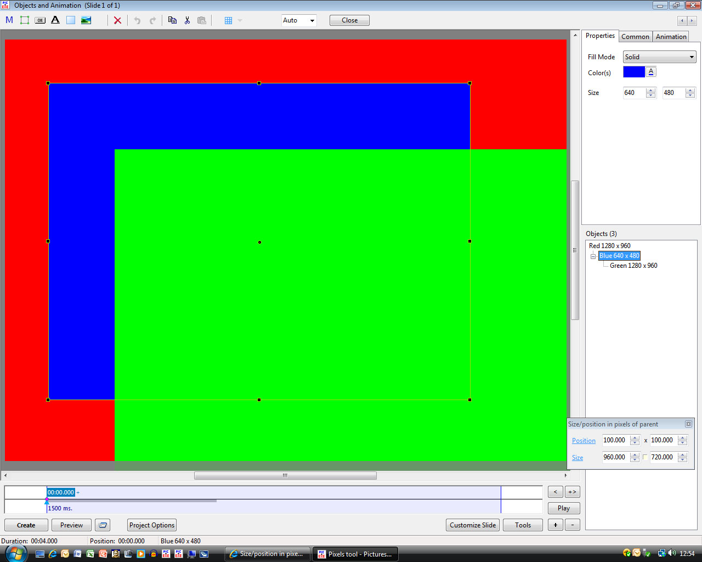Click the Copy icon in toolbar
Screen dimensions: 702x562
tap(172, 20)
